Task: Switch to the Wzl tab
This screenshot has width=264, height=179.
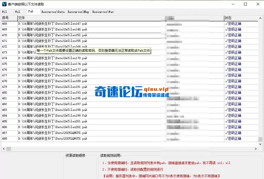Action: pyautogui.click(x=19, y=11)
